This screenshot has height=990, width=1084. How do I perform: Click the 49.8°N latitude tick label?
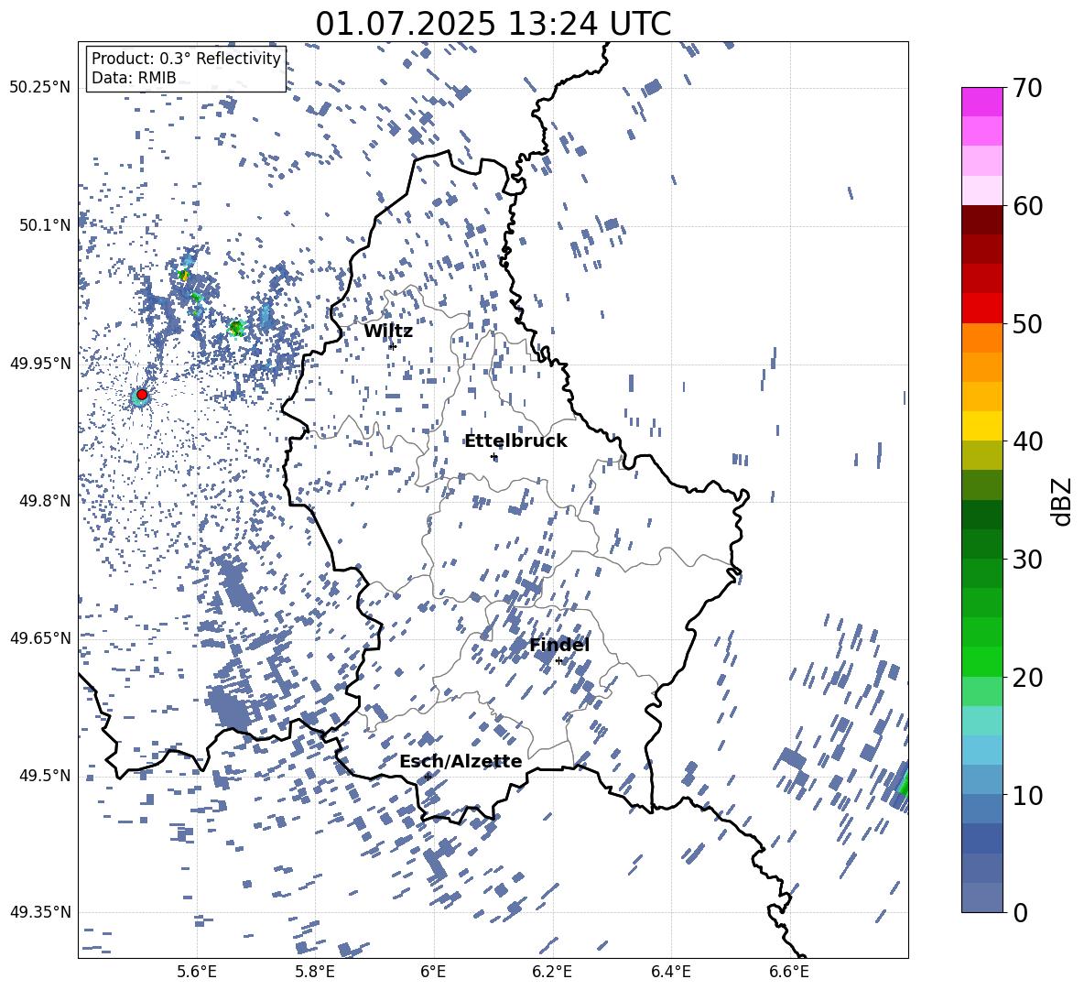(x=45, y=500)
